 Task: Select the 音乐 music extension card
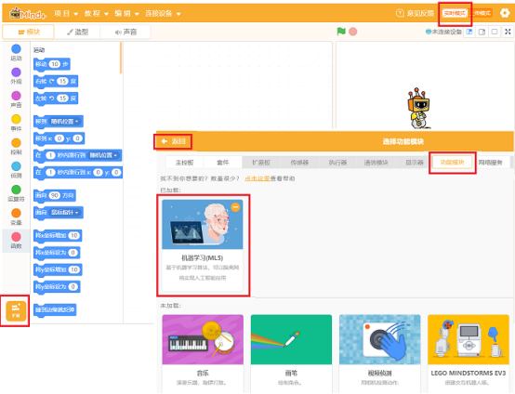click(203, 353)
